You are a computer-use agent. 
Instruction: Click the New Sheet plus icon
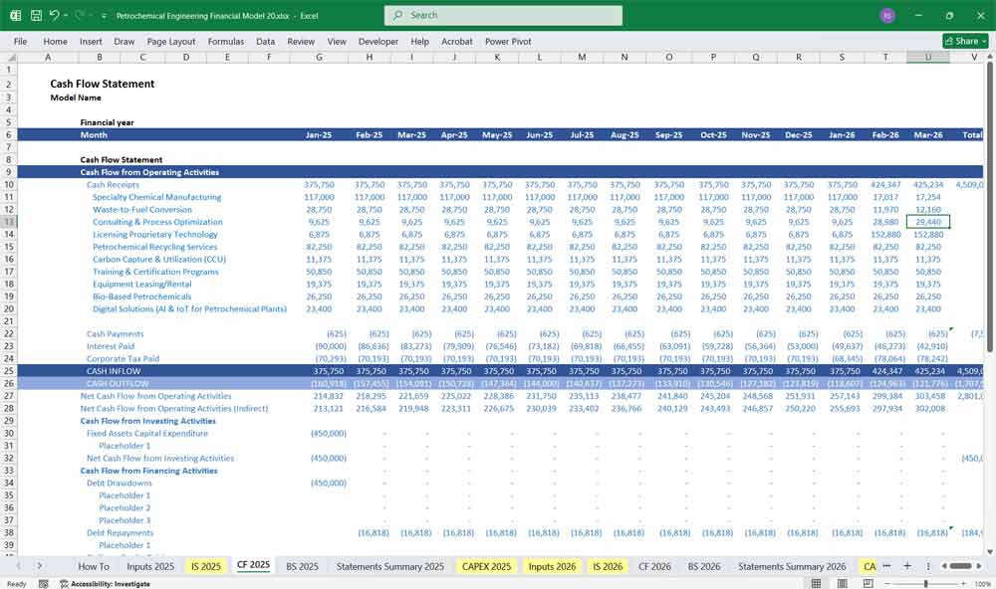point(907,565)
